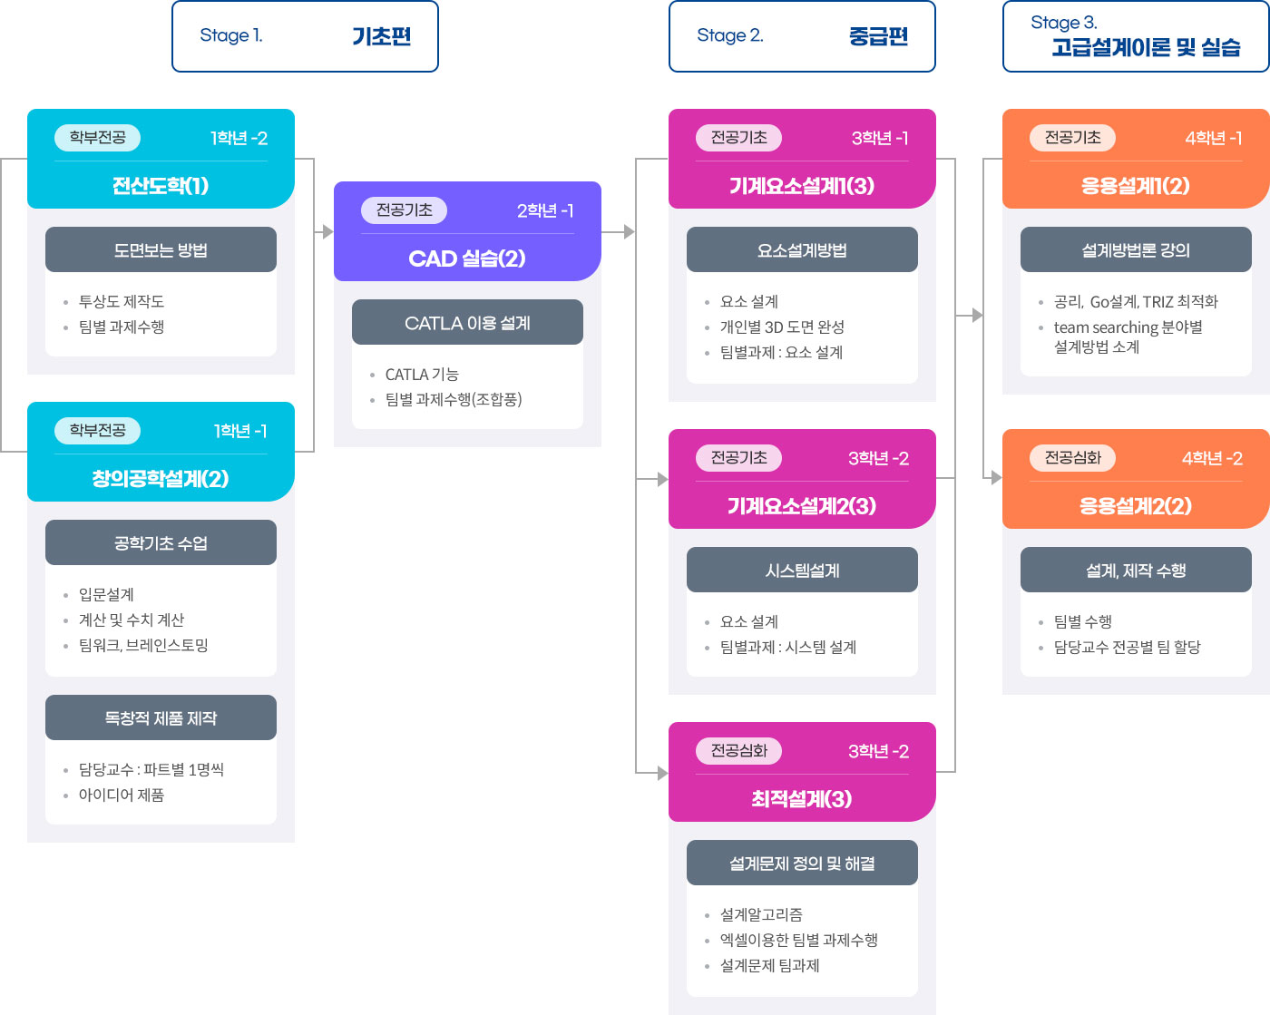Click the 응용설계1(2) course title
The image size is (1270, 1015).
(x=1136, y=186)
